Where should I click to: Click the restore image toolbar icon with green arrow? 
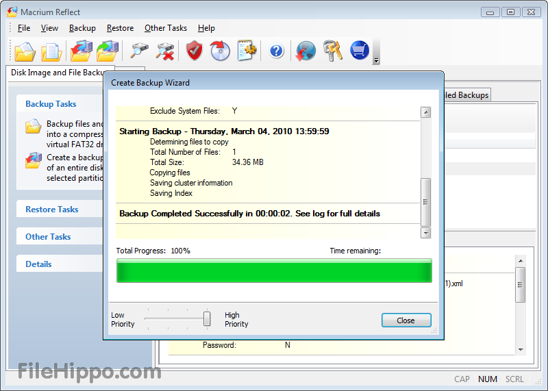pyautogui.click(x=108, y=51)
